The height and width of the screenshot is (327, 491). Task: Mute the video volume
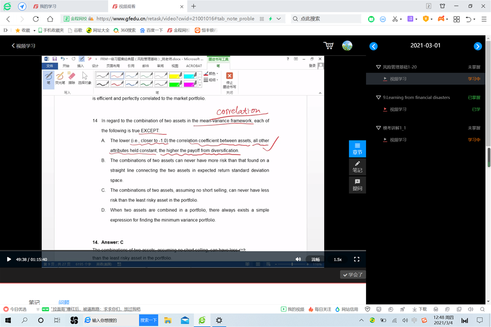pyautogui.click(x=298, y=259)
